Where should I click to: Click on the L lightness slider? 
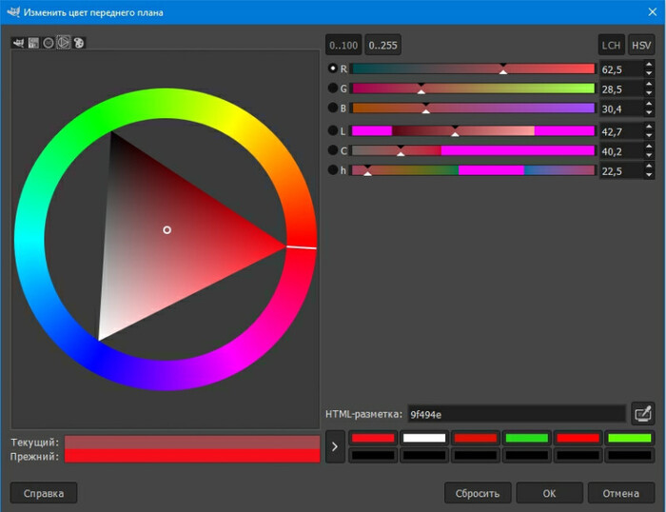[473, 131]
